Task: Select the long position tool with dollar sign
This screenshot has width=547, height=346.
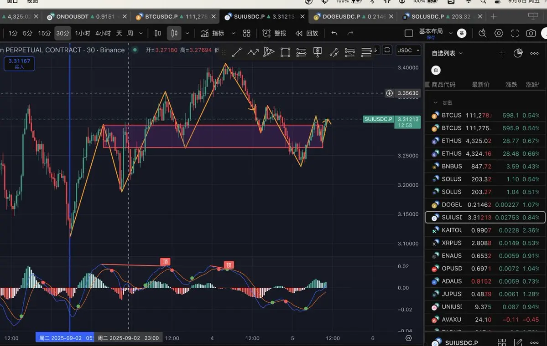Action: pyautogui.click(x=318, y=52)
